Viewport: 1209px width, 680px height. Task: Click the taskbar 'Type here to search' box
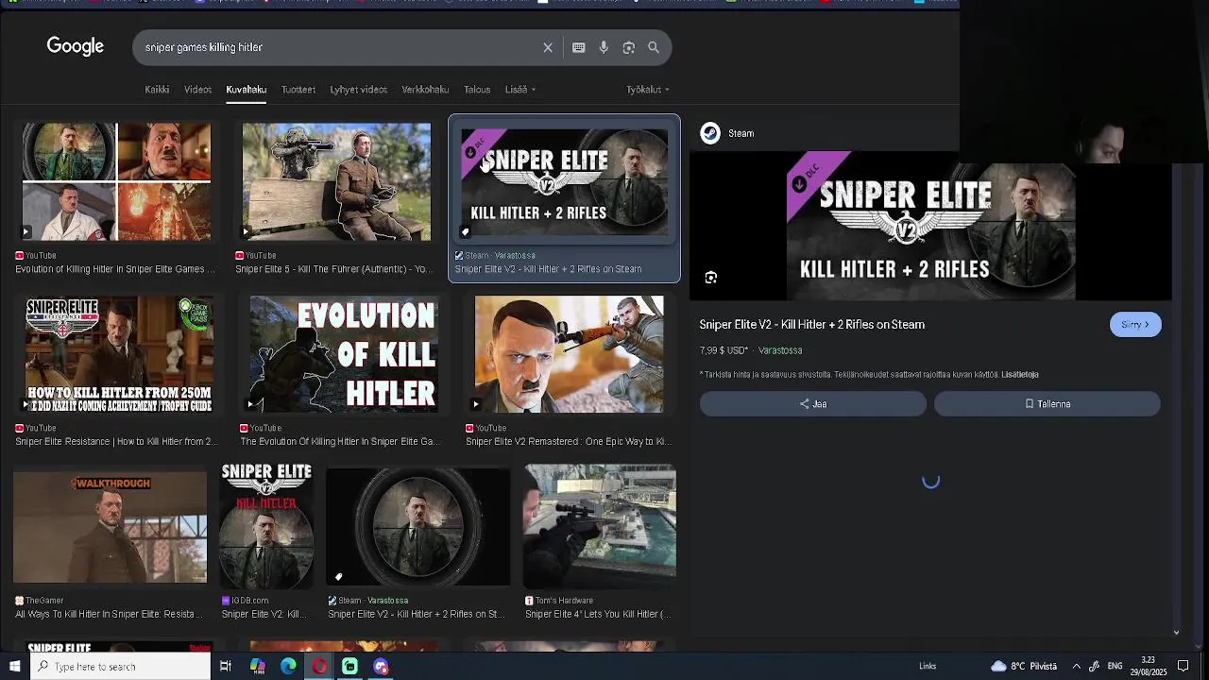click(x=120, y=667)
